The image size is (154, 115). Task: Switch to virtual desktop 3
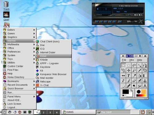click(50, 113)
